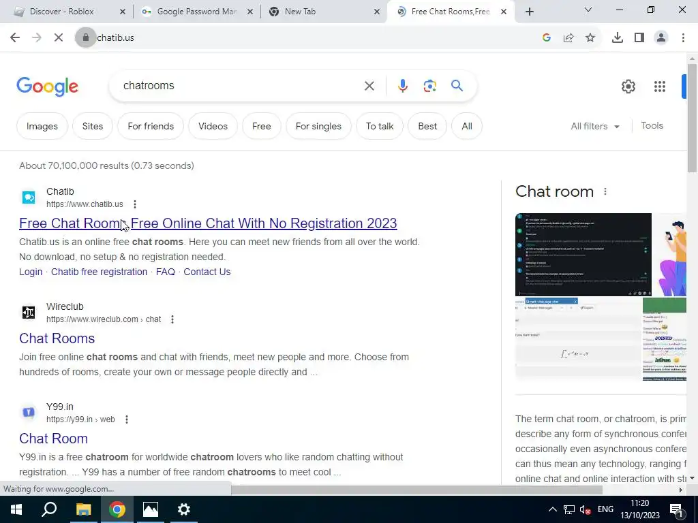Click the Y99.in favicon

click(29, 412)
